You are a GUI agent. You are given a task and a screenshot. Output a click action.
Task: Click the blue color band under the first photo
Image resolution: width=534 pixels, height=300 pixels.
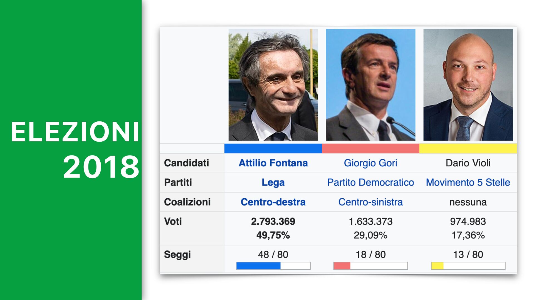point(273,148)
